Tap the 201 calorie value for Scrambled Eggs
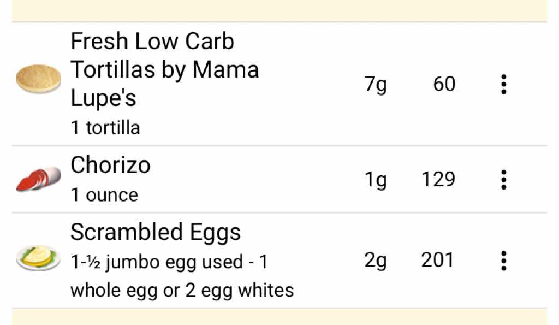The height and width of the screenshot is (325, 559). (438, 261)
